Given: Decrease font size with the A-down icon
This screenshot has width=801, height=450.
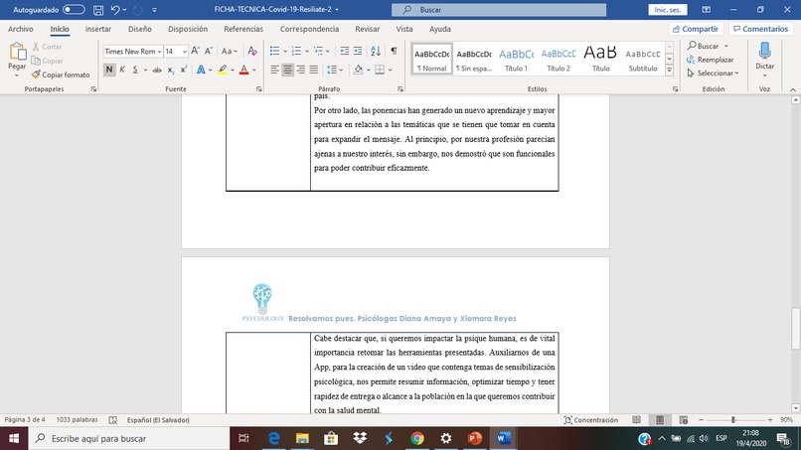Looking at the screenshot, I should tap(209, 51).
